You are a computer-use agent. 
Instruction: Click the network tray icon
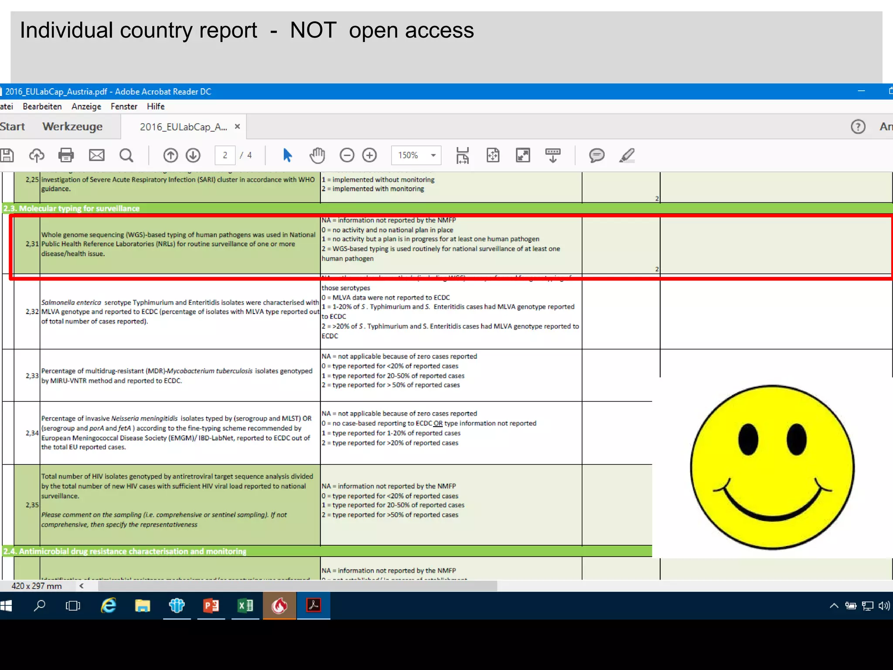[x=867, y=605]
